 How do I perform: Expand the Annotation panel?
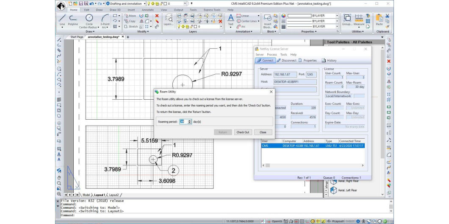point(244,31)
